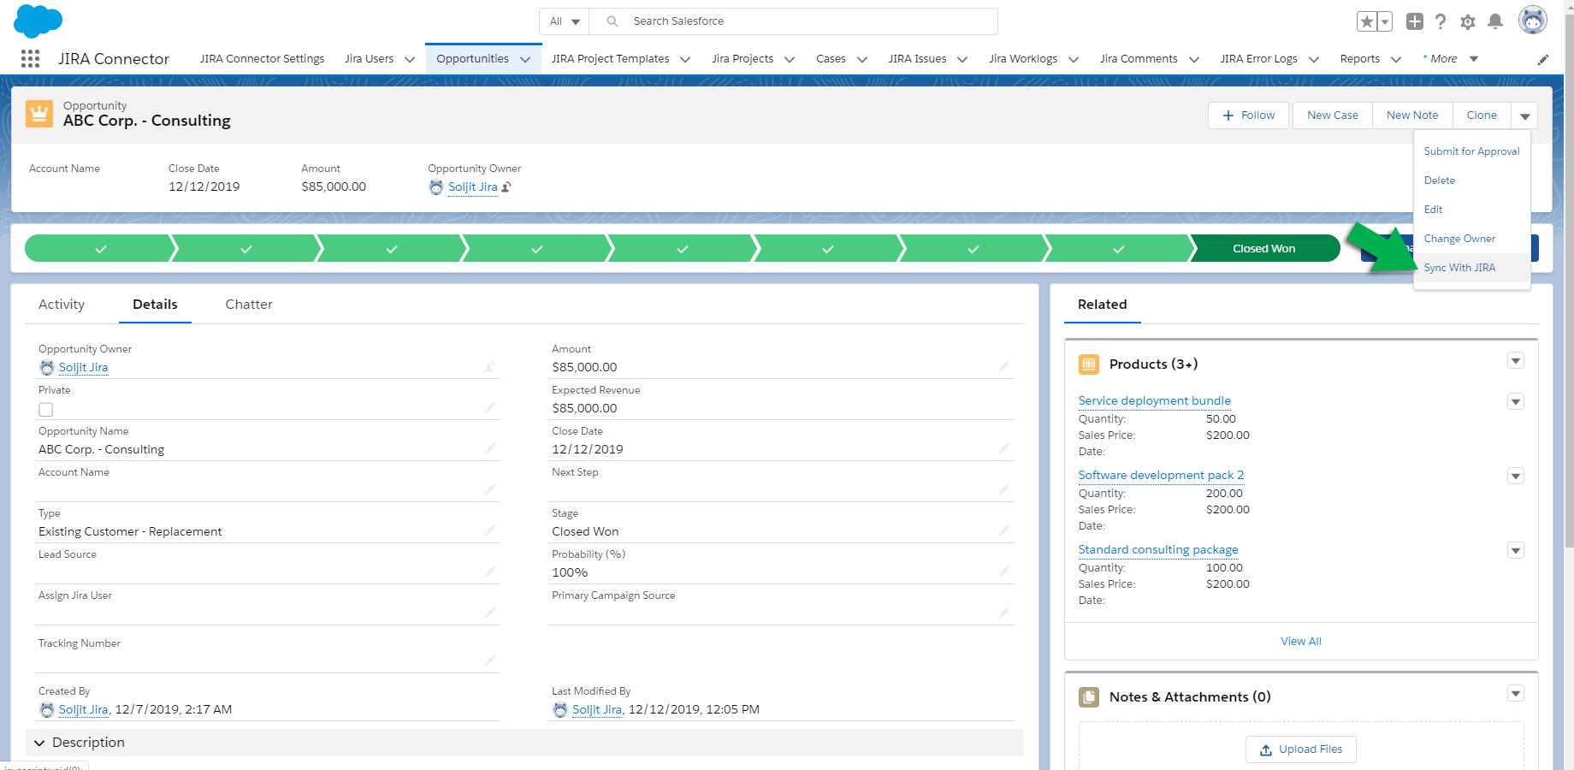The image size is (1574, 770).
Task: Open the Help question mark icon
Action: 1441,21
